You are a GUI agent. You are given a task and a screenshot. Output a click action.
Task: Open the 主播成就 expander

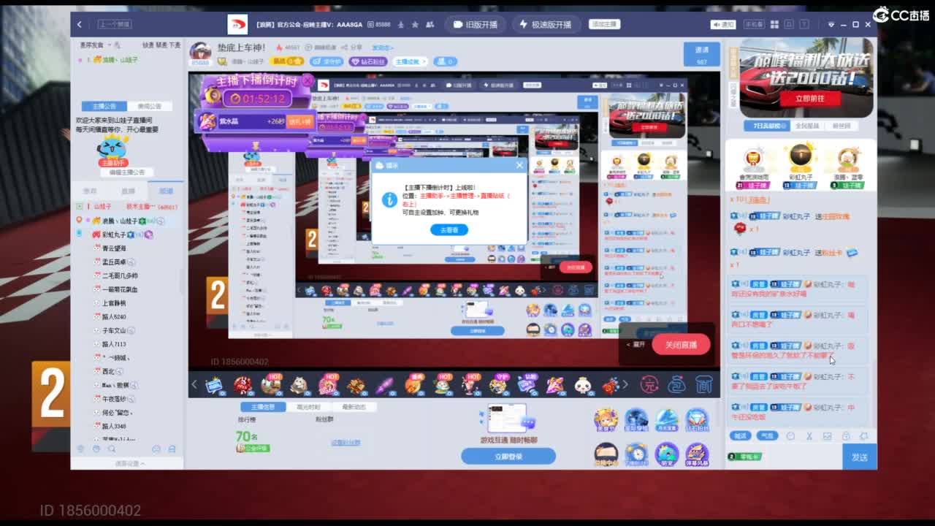pos(411,61)
